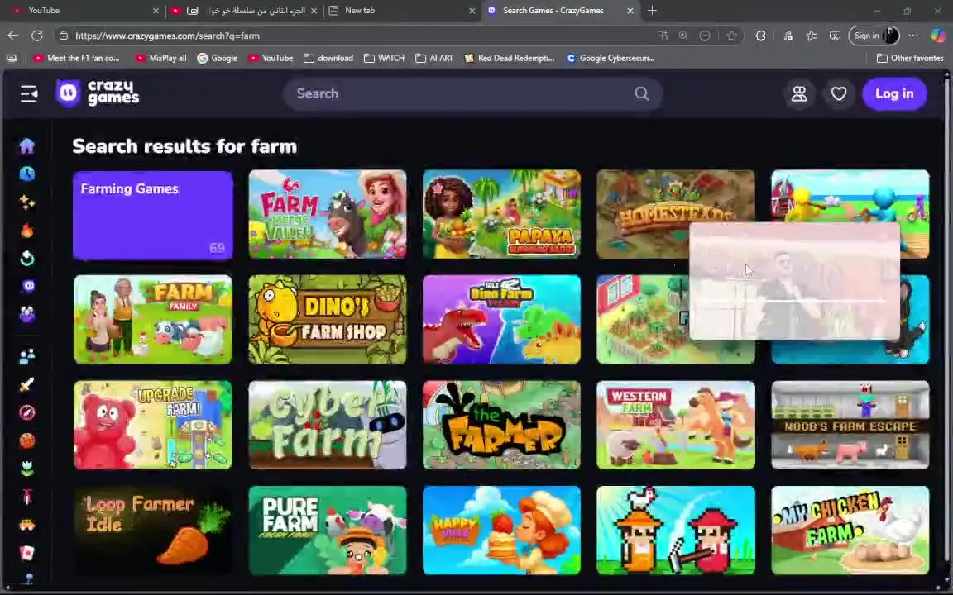
Task: Open Dino's Farm Shop game
Action: click(x=327, y=319)
